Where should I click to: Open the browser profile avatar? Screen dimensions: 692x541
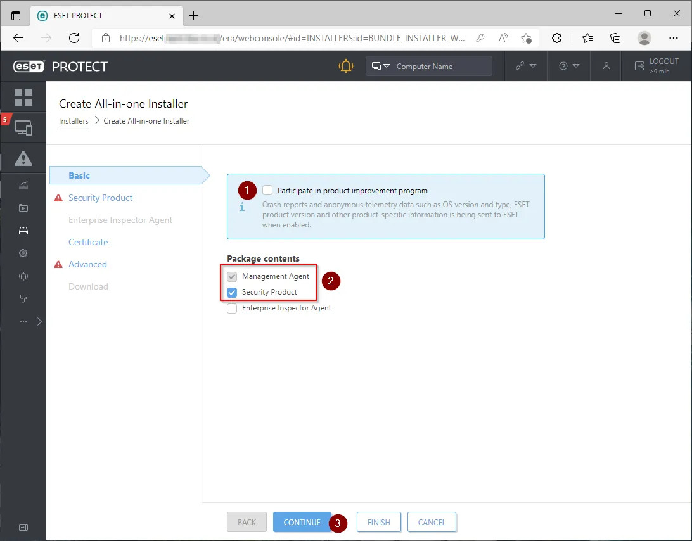coord(644,38)
